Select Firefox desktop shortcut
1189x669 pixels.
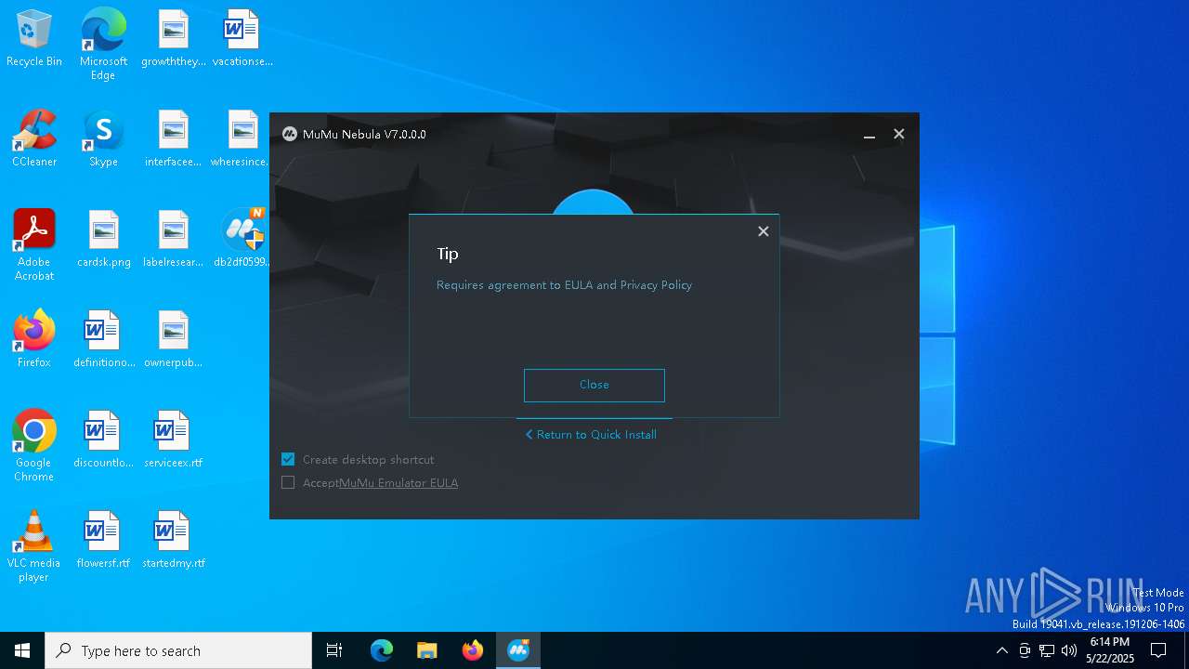(34, 340)
